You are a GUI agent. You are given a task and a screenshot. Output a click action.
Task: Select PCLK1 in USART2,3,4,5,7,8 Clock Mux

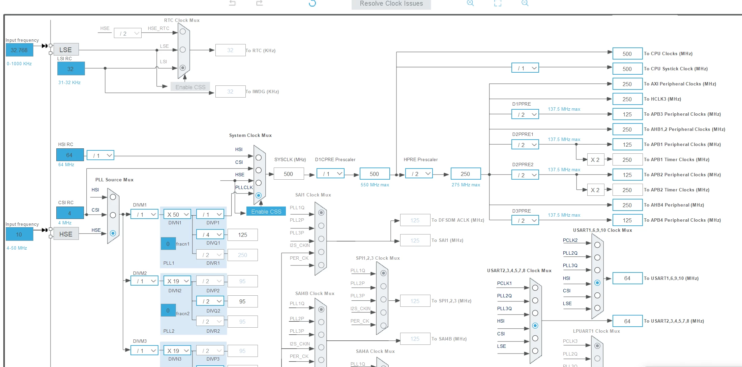pos(535,288)
